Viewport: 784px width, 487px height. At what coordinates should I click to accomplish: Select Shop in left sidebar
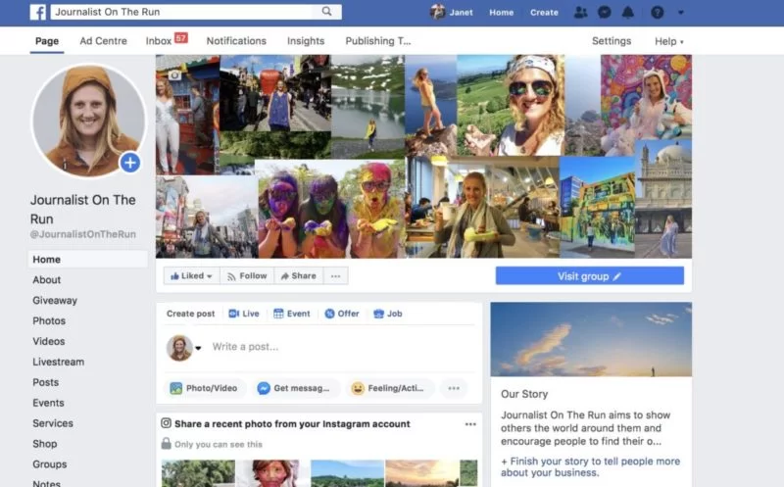(44, 444)
